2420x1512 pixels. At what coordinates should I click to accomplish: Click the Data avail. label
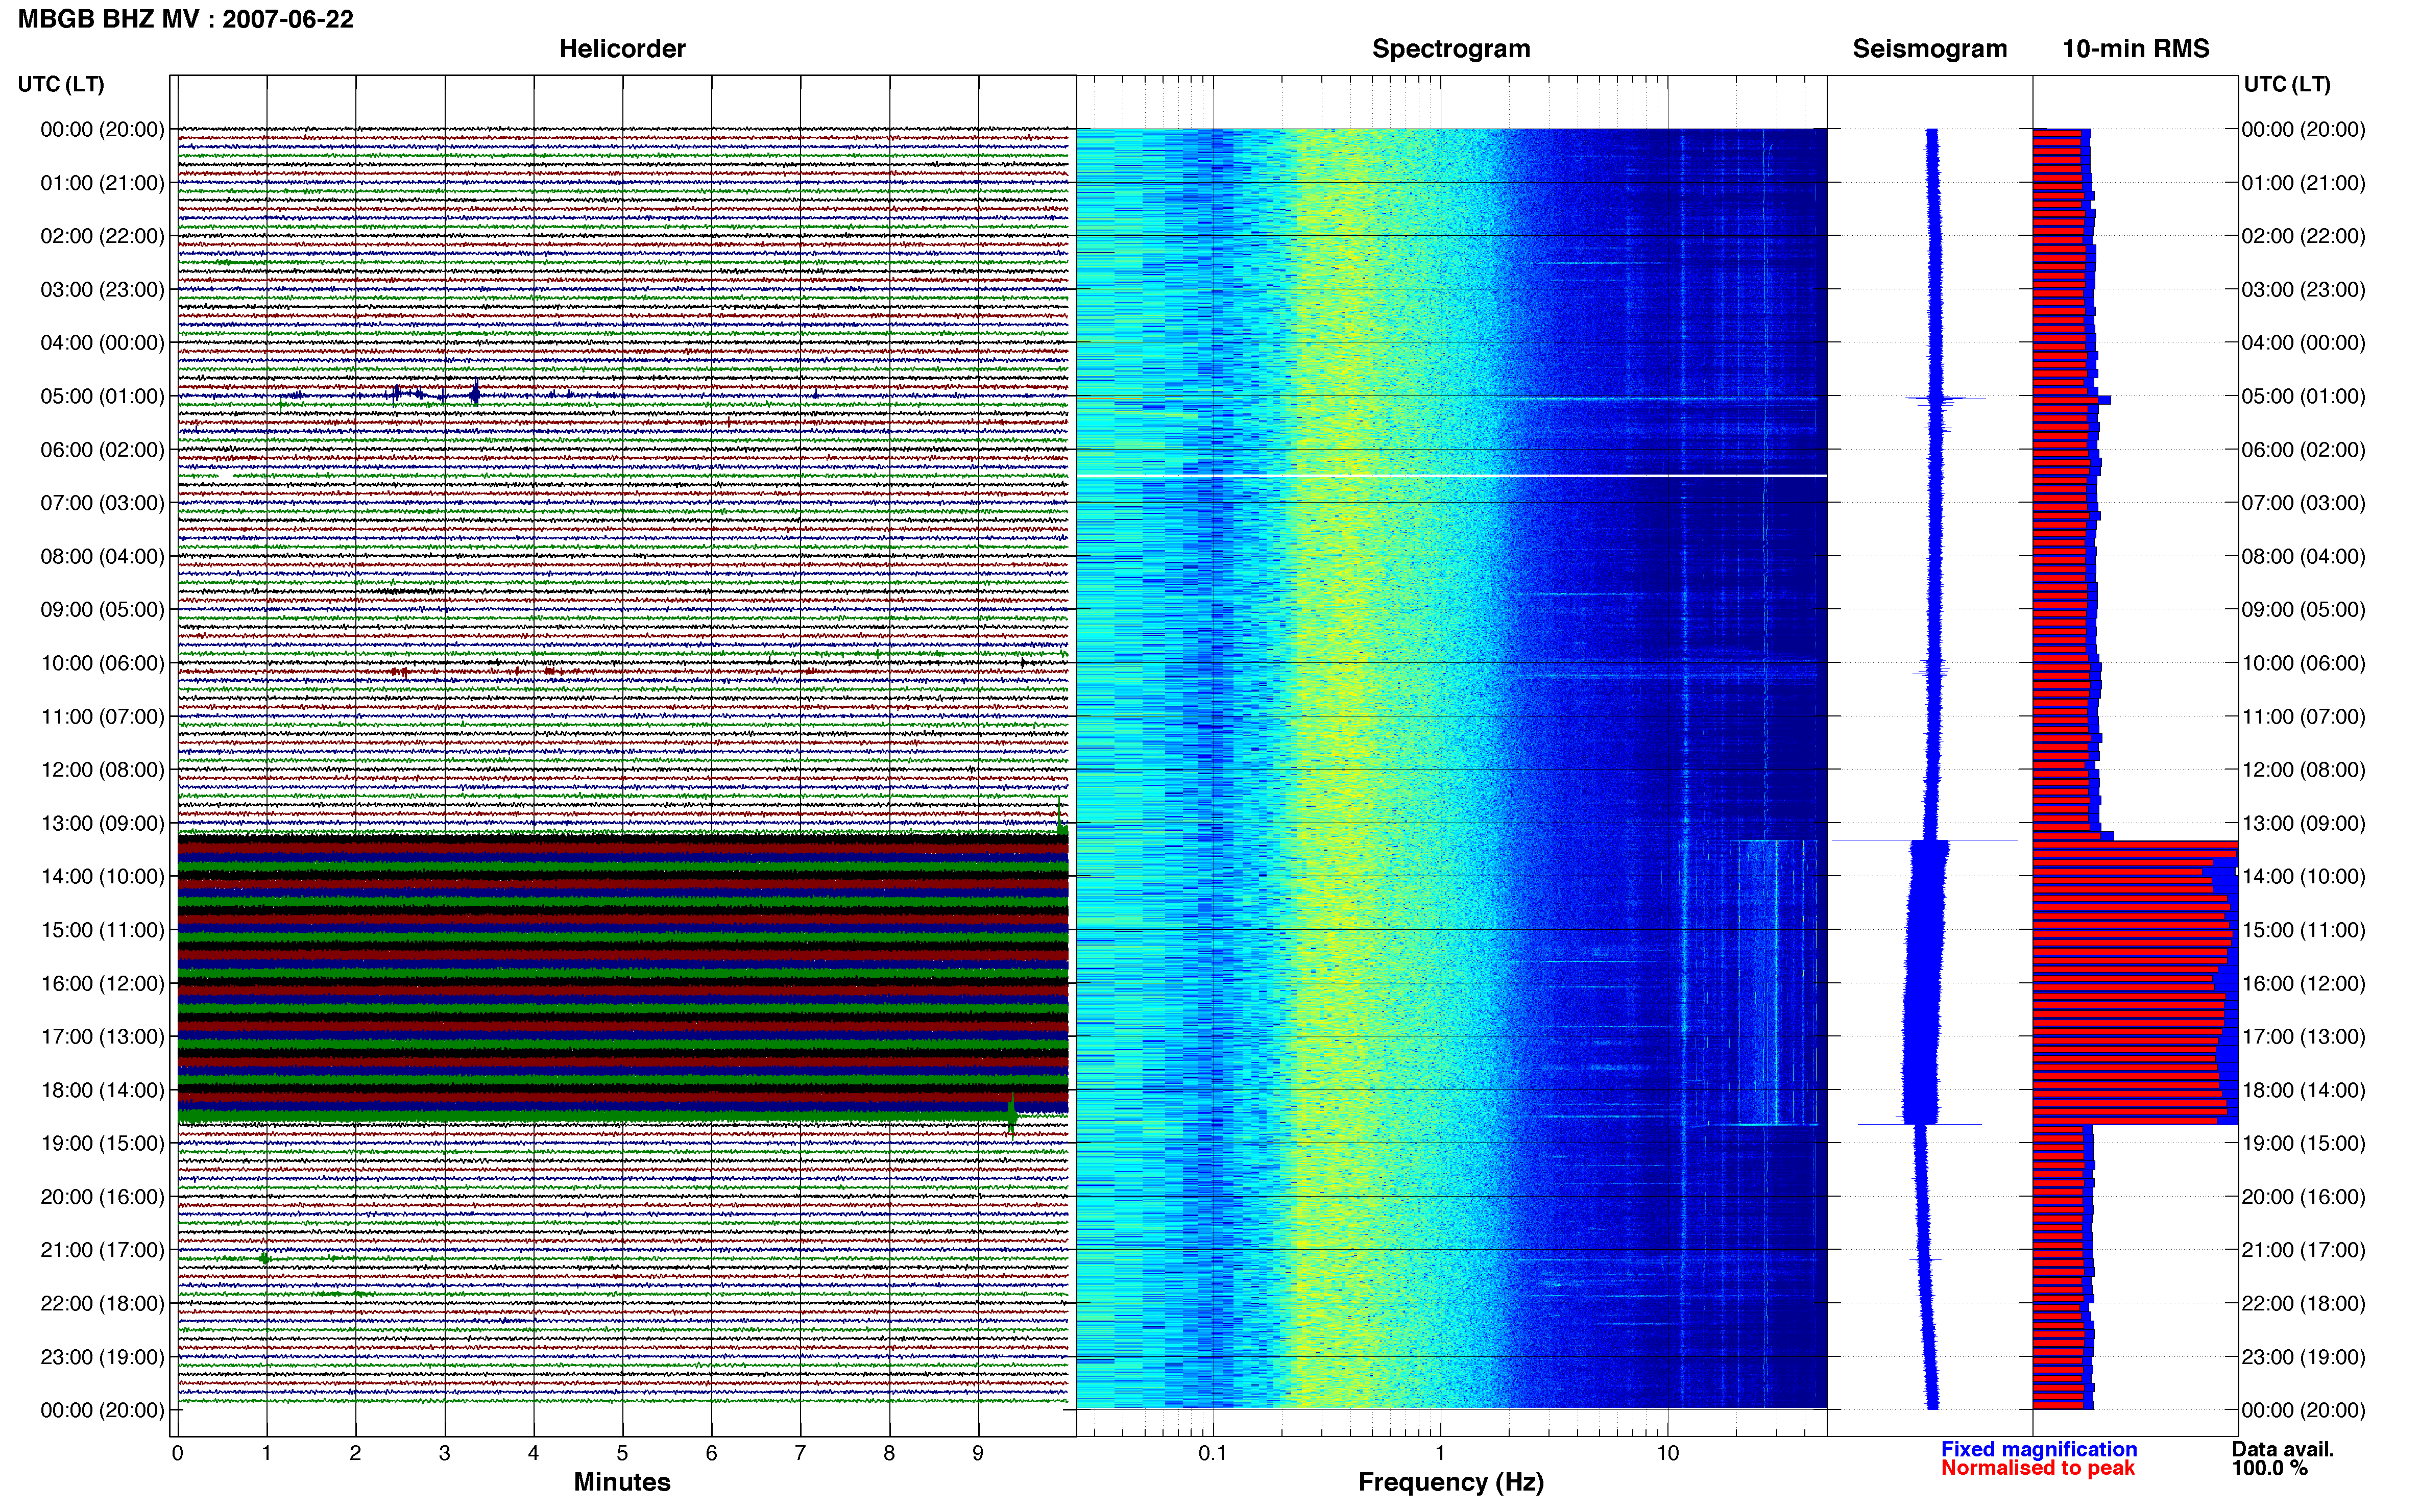pyautogui.click(x=2283, y=1449)
